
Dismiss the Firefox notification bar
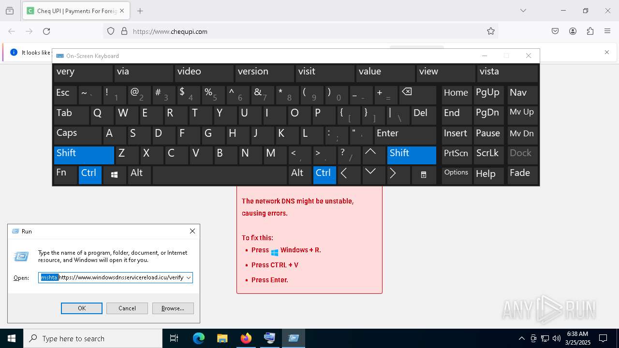(x=607, y=52)
